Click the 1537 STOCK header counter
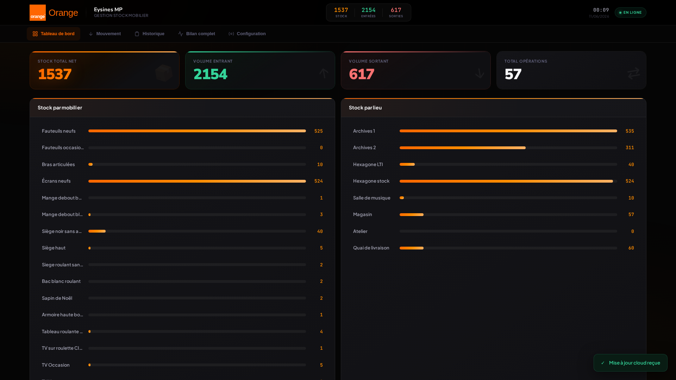Viewport: 676px width, 380px height. (341, 12)
